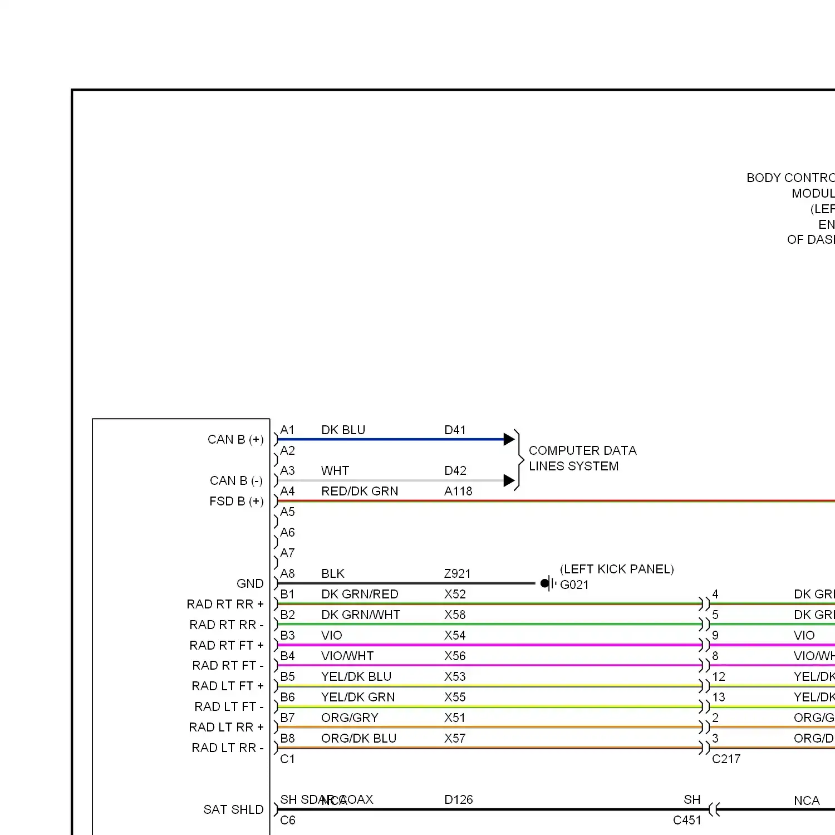Click circuit code A118
835x835 pixels.
[458, 491]
